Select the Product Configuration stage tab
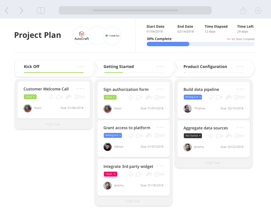Image resolution: width=271 pixels, height=213 pixels. point(215,68)
